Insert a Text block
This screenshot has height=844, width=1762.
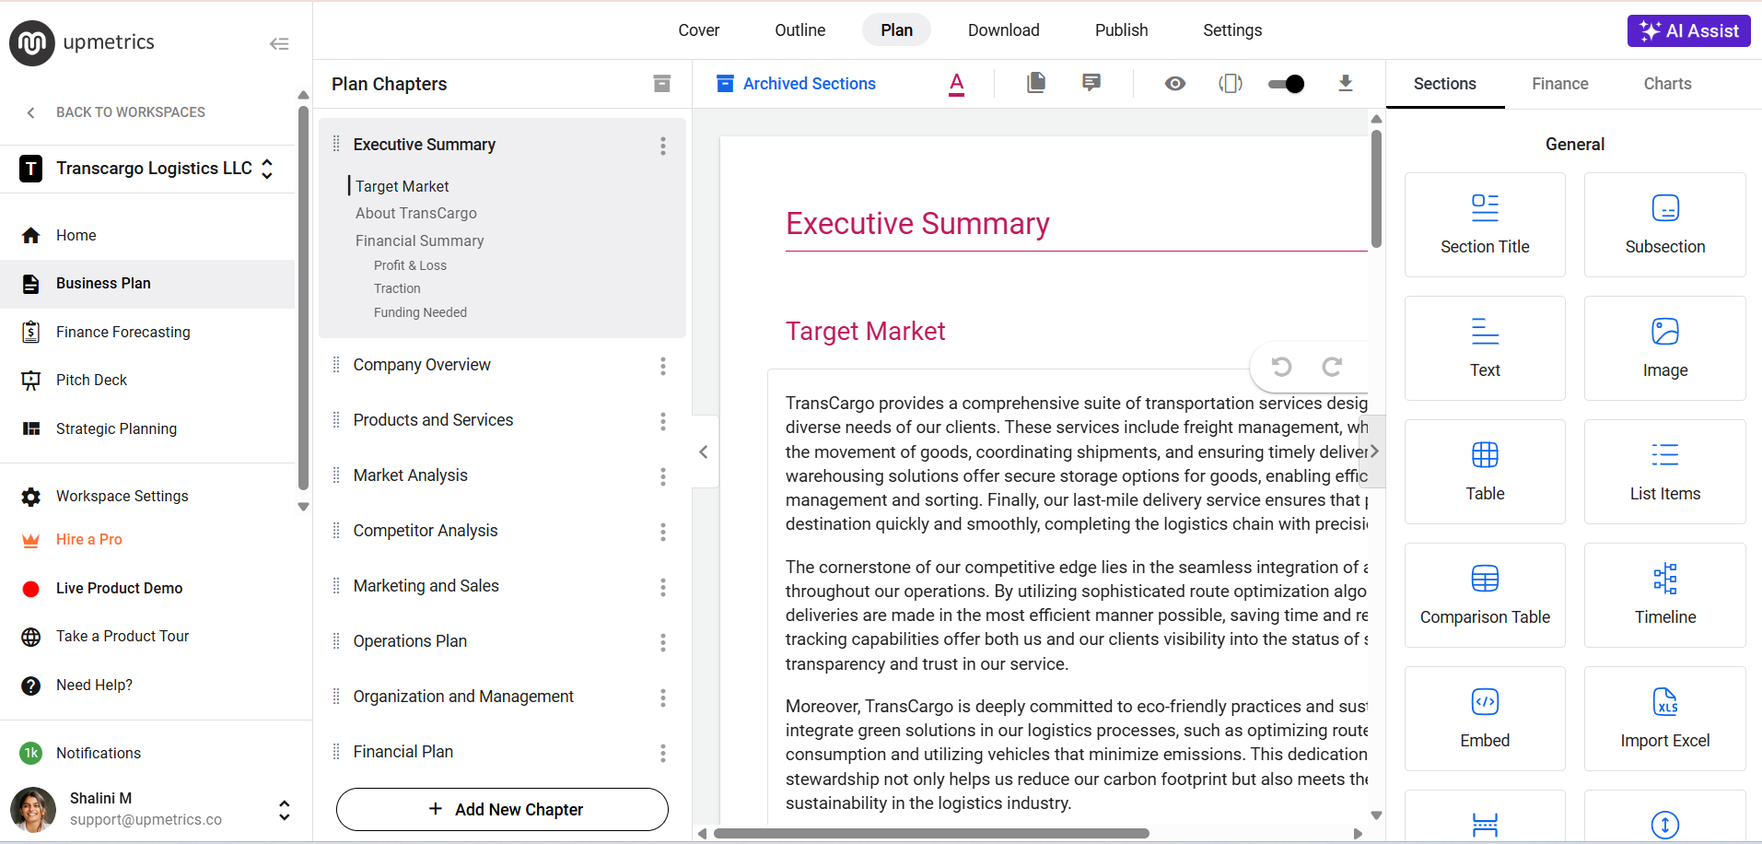(1485, 348)
